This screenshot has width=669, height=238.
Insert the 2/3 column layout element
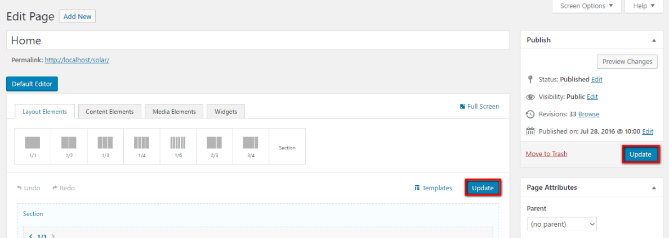tap(215, 146)
